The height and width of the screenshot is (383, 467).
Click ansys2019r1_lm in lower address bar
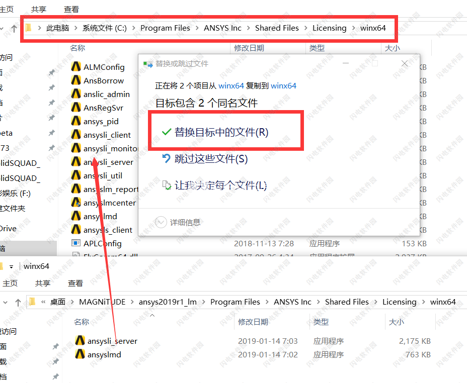[x=168, y=302]
